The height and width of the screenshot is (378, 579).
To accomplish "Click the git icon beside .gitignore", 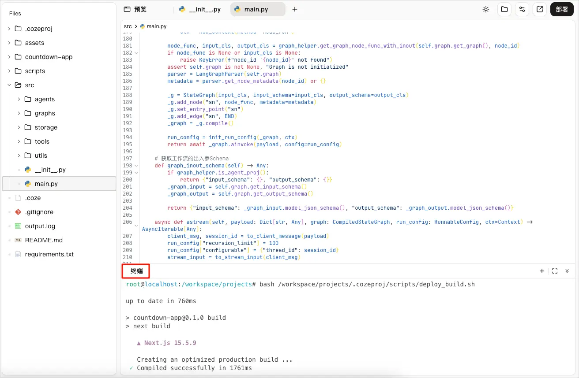I will [18, 212].
